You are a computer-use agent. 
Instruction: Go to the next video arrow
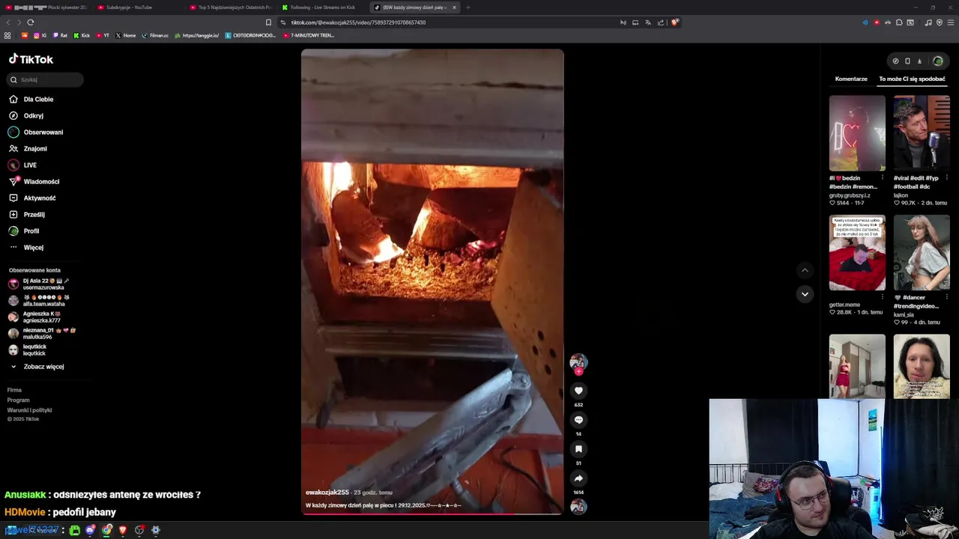point(805,294)
